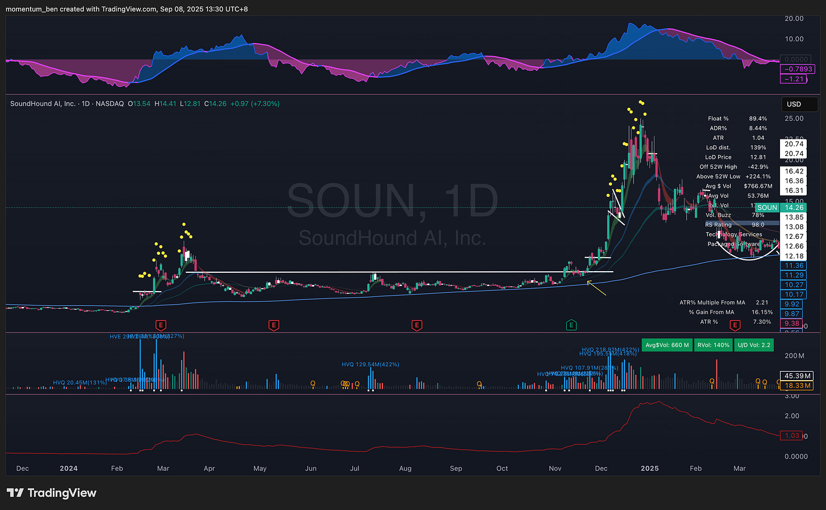826x510 pixels.
Task: Click the HVQ 218.92M(422%) volume label
Action: coord(610,349)
